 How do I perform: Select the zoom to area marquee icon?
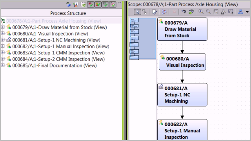click(231, 12)
